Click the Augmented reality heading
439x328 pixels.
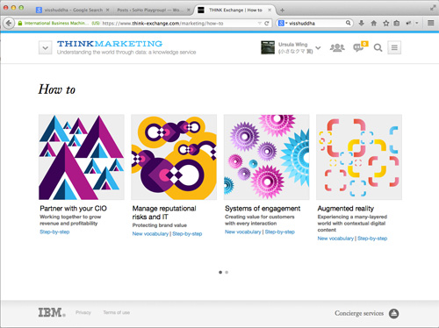tap(346, 209)
